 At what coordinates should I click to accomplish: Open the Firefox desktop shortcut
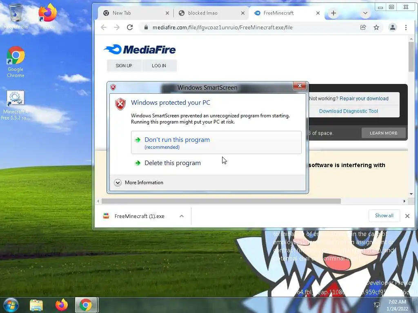point(47,16)
